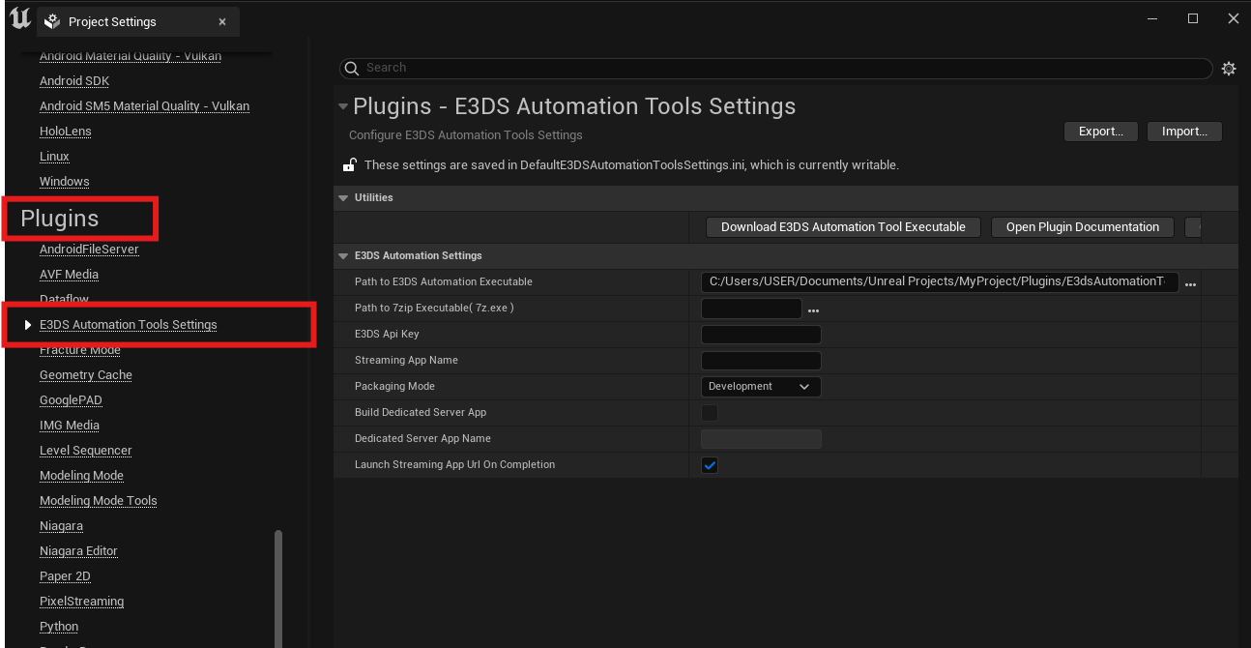Click the Export button

click(x=1100, y=132)
